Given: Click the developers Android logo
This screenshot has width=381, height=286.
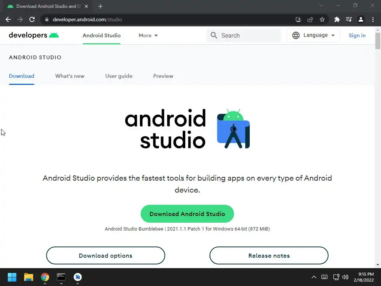Looking at the screenshot, I should pos(34,35).
